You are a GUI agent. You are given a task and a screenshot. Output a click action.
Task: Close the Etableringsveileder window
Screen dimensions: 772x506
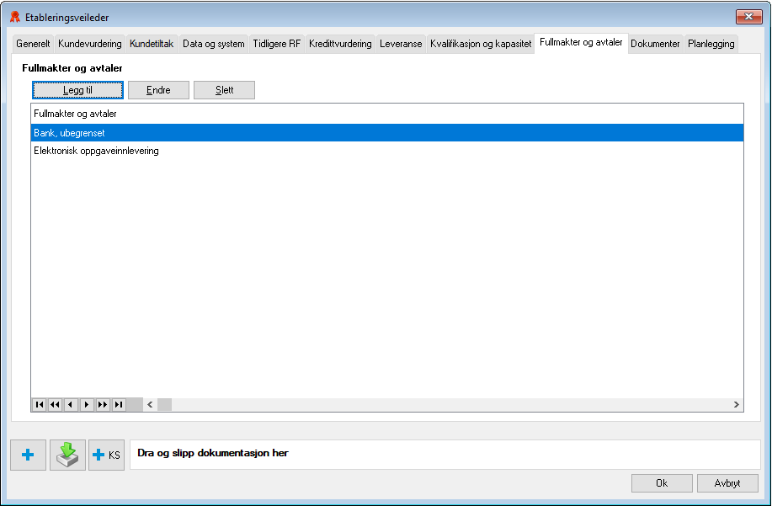(749, 17)
